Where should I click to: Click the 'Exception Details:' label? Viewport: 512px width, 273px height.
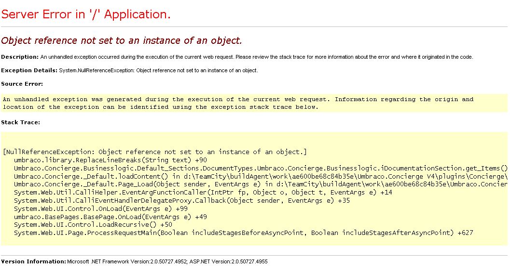coord(29,70)
